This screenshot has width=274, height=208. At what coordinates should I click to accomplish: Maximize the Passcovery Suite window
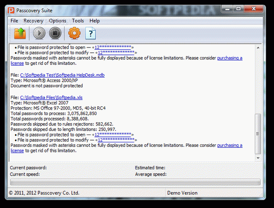(x=238, y=9)
